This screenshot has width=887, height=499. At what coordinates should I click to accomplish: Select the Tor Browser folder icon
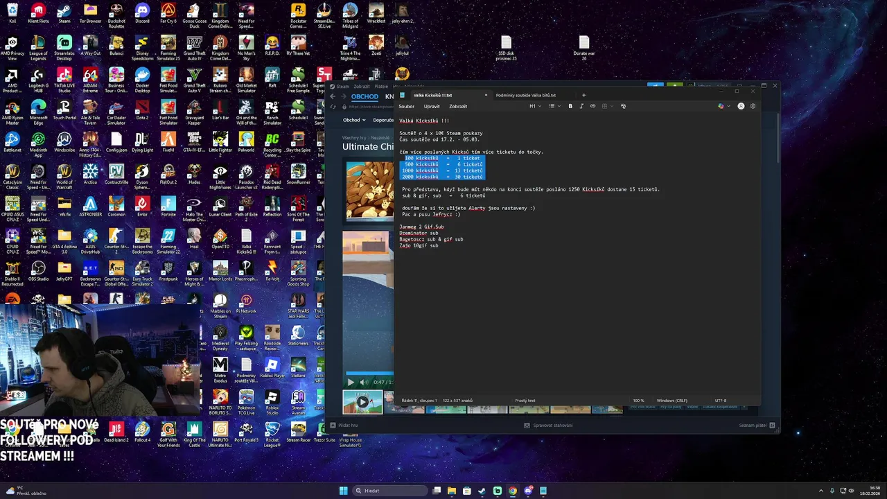point(90,13)
